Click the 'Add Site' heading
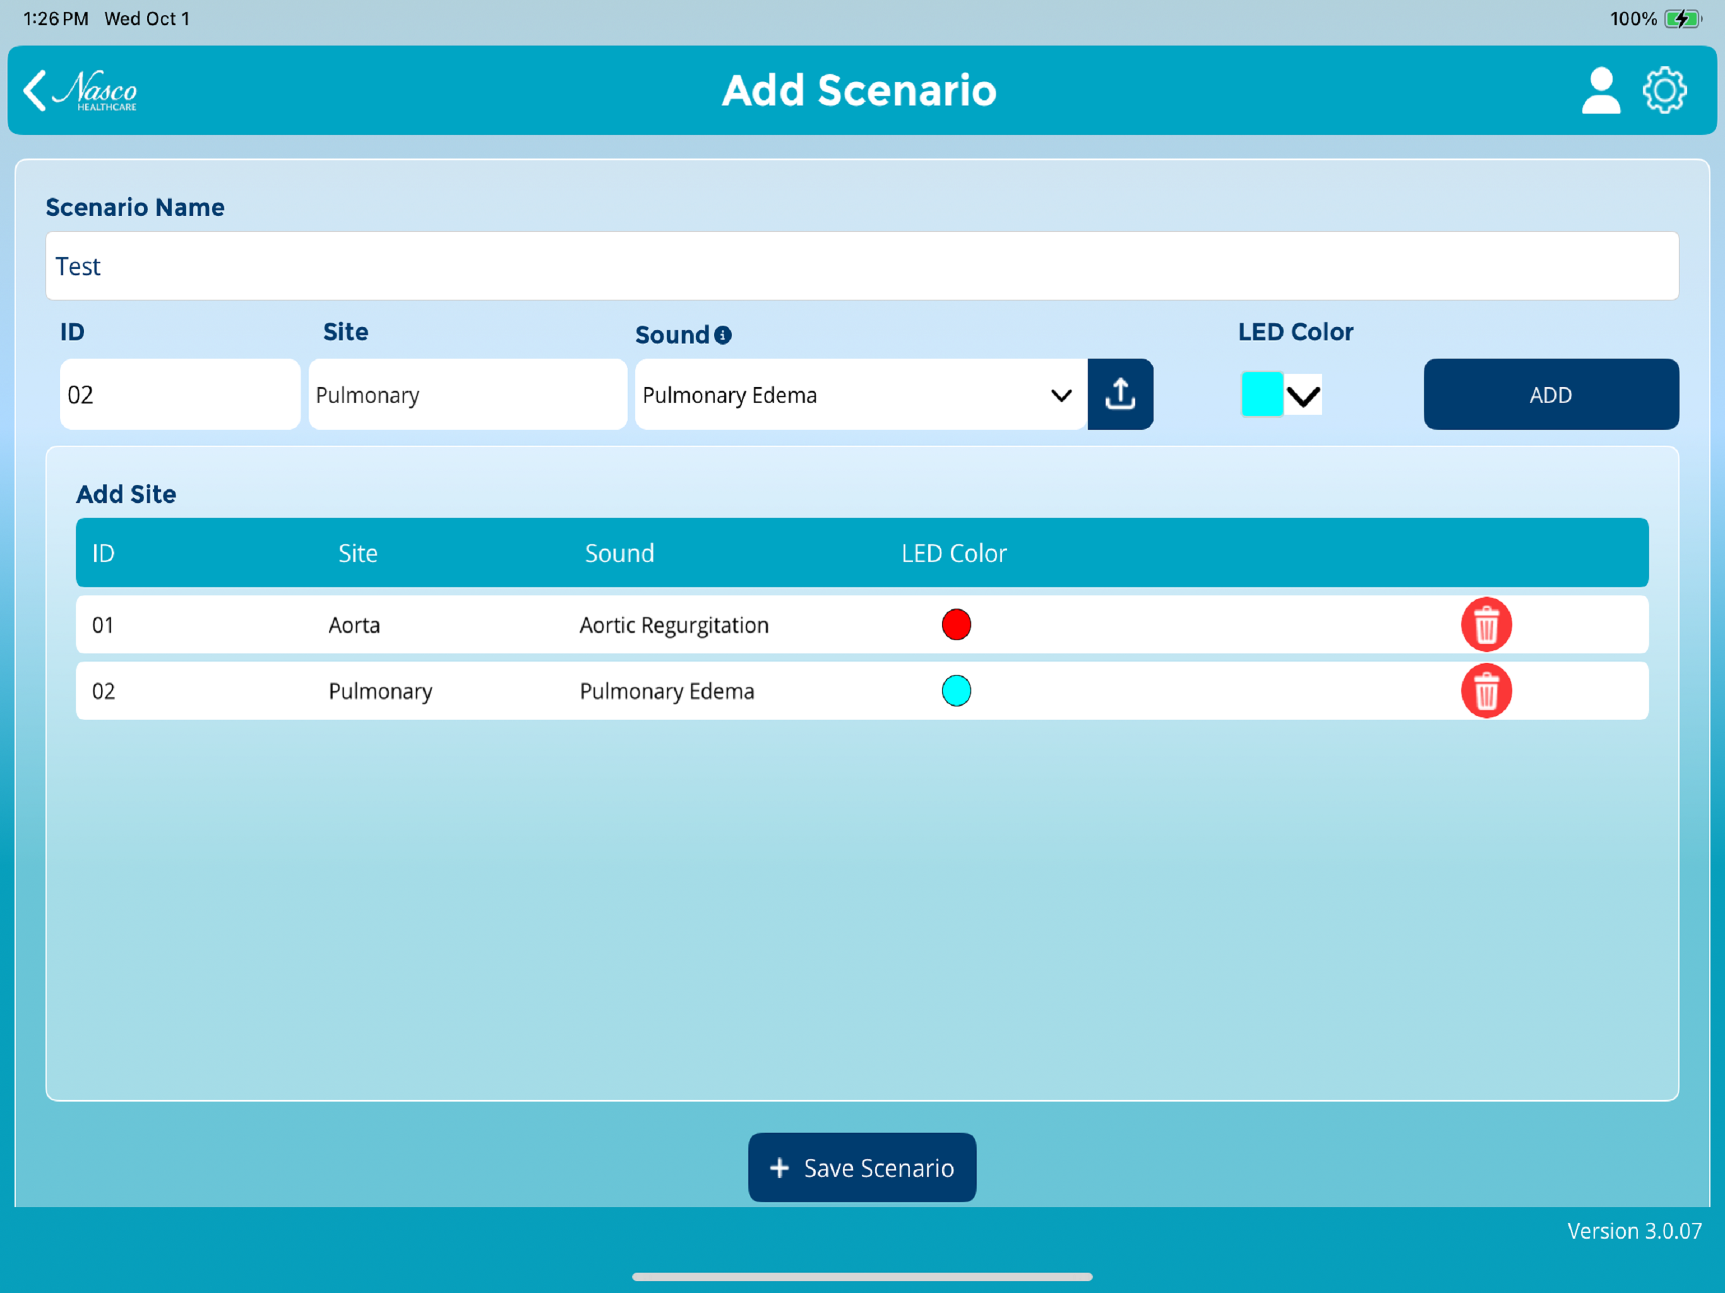Image resolution: width=1725 pixels, height=1293 pixels. click(126, 494)
